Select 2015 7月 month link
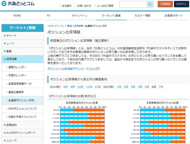This screenshot has height=144, width=190. click(161, 87)
